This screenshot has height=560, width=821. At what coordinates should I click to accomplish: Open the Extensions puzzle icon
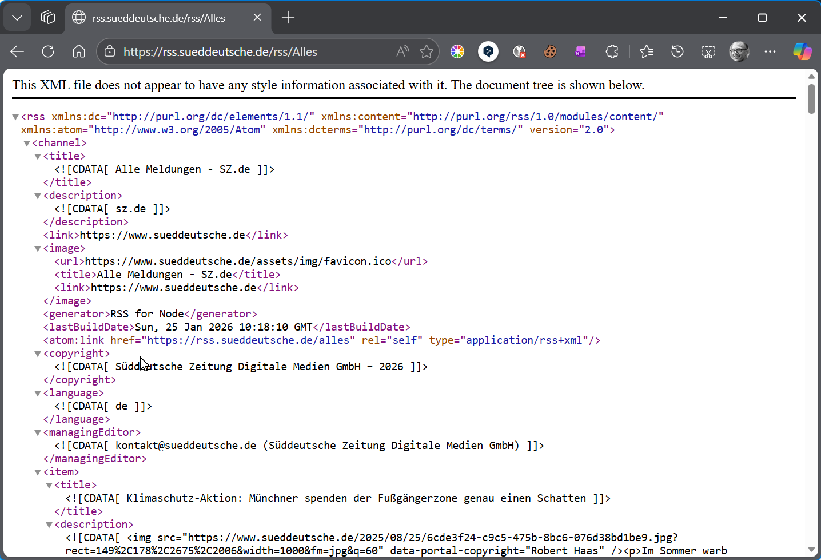point(612,51)
